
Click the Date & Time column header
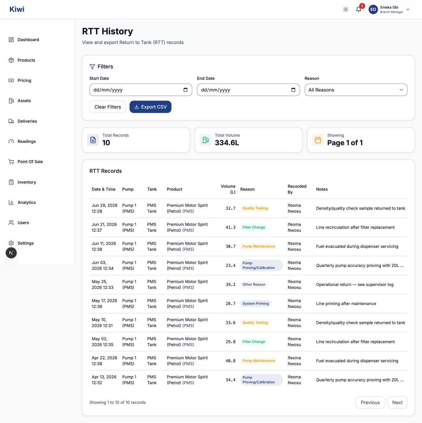tap(103, 189)
